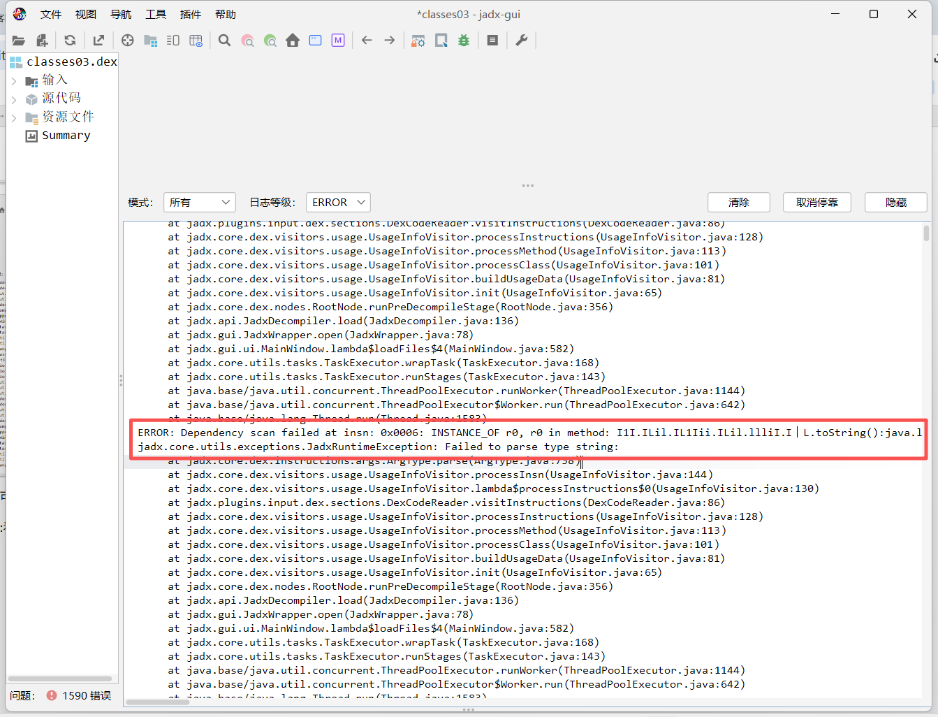Open the 模式 dropdown showing 所有

[x=199, y=202]
